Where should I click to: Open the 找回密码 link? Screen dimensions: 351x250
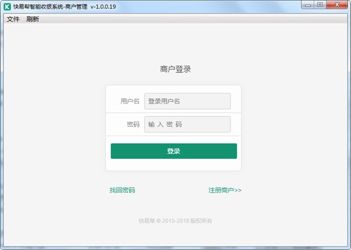click(x=122, y=190)
